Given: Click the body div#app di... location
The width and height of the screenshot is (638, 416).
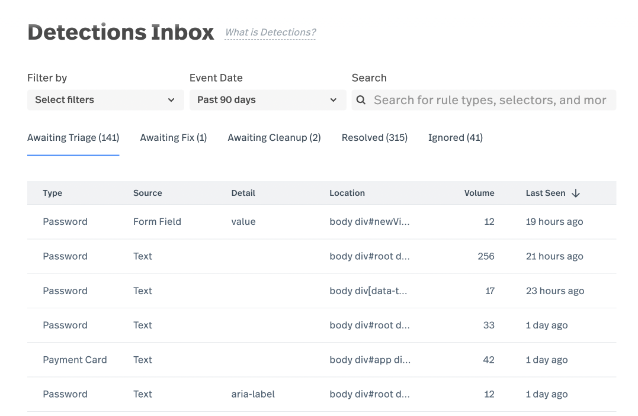Looking at the screenshot, I should coord(370,359).
